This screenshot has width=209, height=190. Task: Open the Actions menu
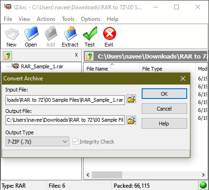[x=46, y=19]
